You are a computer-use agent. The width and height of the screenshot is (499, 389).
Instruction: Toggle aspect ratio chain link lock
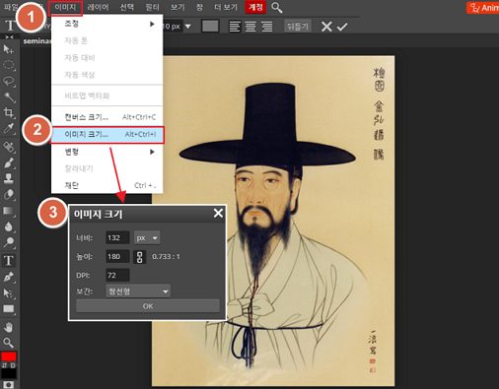click(140, 257)
